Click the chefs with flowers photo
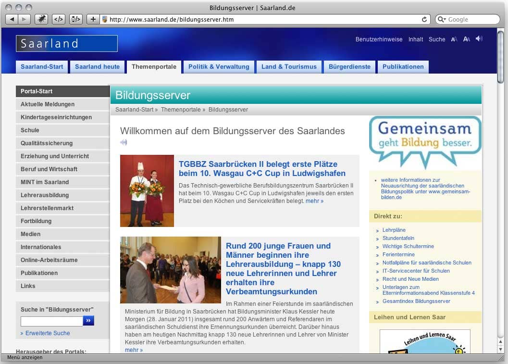The height and width of the screenshot is (364, 508). tap(147, 191)
